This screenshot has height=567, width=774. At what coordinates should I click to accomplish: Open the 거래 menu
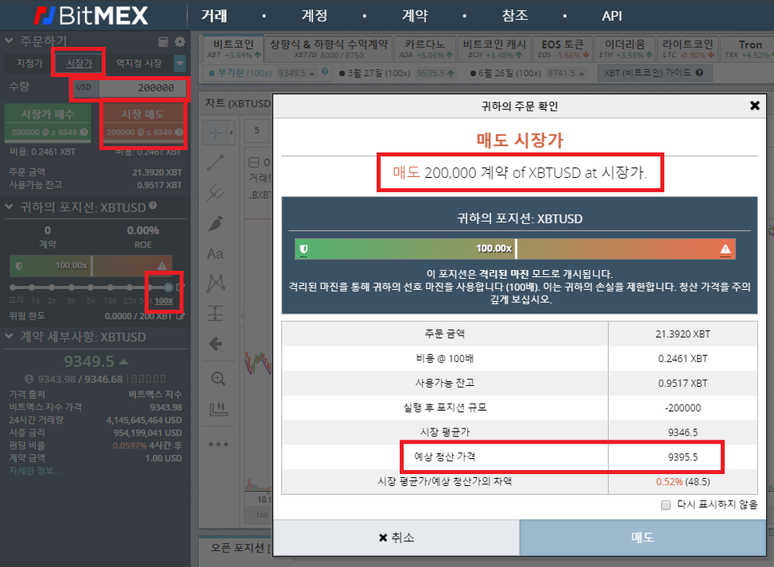click(x=214, y=16)
